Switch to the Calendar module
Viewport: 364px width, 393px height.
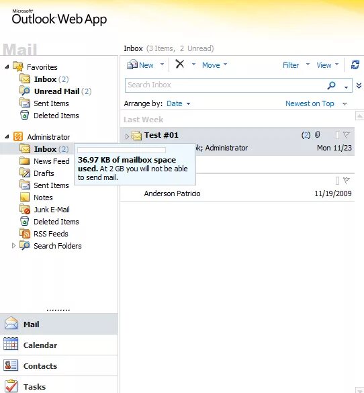(58, 345)
